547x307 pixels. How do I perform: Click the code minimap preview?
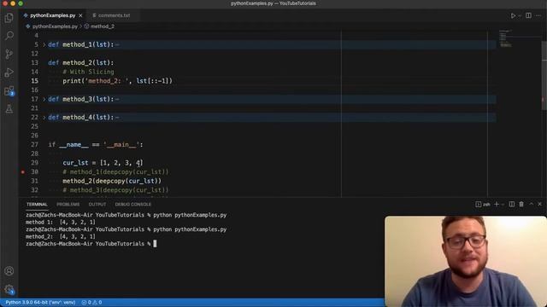tap(505, 38)
